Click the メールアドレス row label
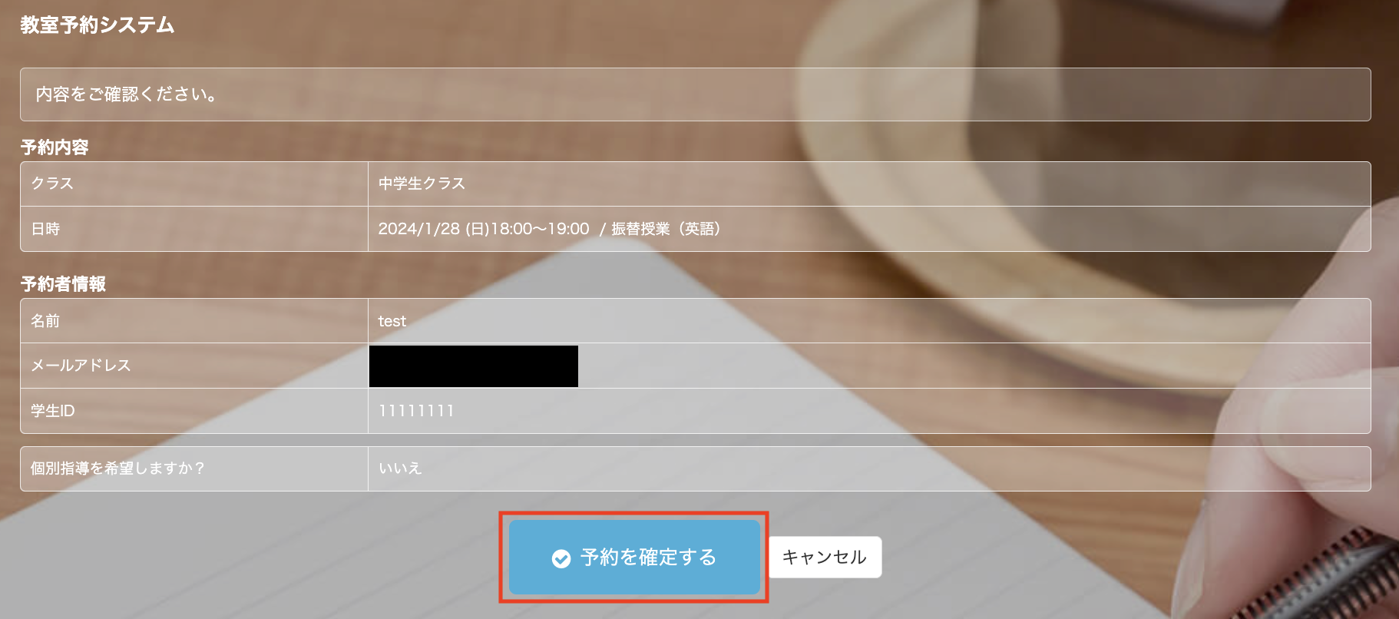The height and width of the screenshot is (619, 1399). [x=81, y=366]
